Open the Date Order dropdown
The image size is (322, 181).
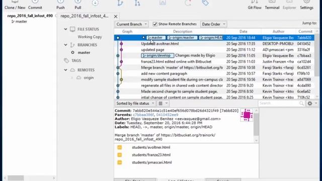coord(213,24)
